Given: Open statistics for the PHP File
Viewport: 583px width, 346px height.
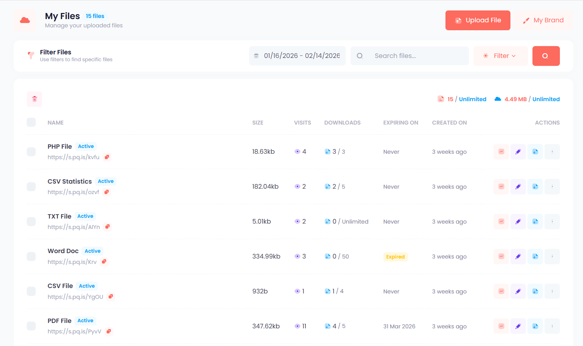Looking at the screenshot, I should (x=501, y=152).
